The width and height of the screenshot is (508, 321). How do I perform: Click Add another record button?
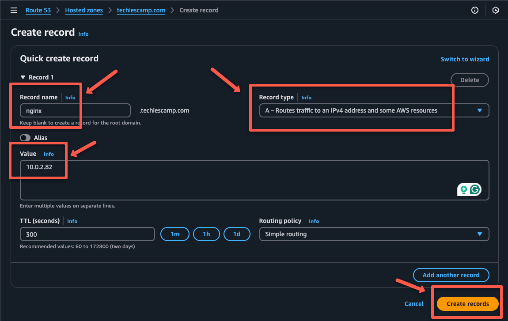451,275
